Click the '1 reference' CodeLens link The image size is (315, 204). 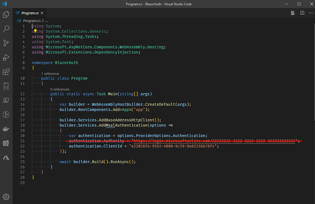tap(50, 74)
